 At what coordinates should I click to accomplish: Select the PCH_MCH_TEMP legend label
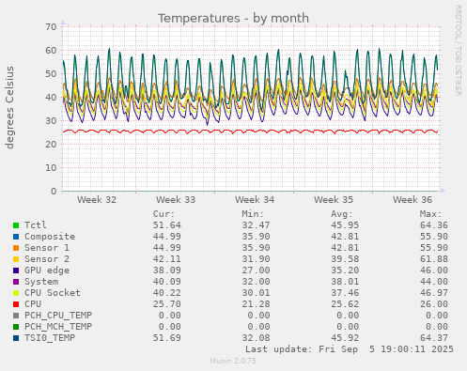[x=58, y=327]
